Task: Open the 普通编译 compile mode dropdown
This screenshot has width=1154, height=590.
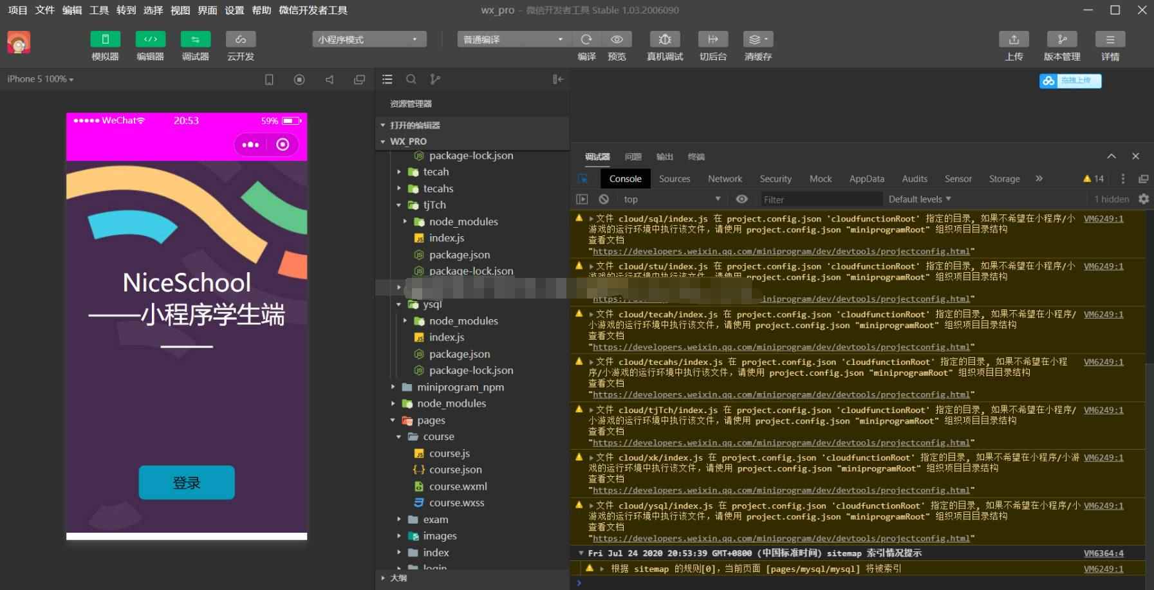Action: point(514,39)
